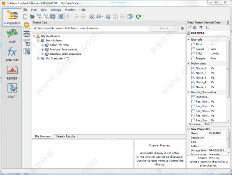Toggle the highlighted browser view icon

[x=61, y=17]
